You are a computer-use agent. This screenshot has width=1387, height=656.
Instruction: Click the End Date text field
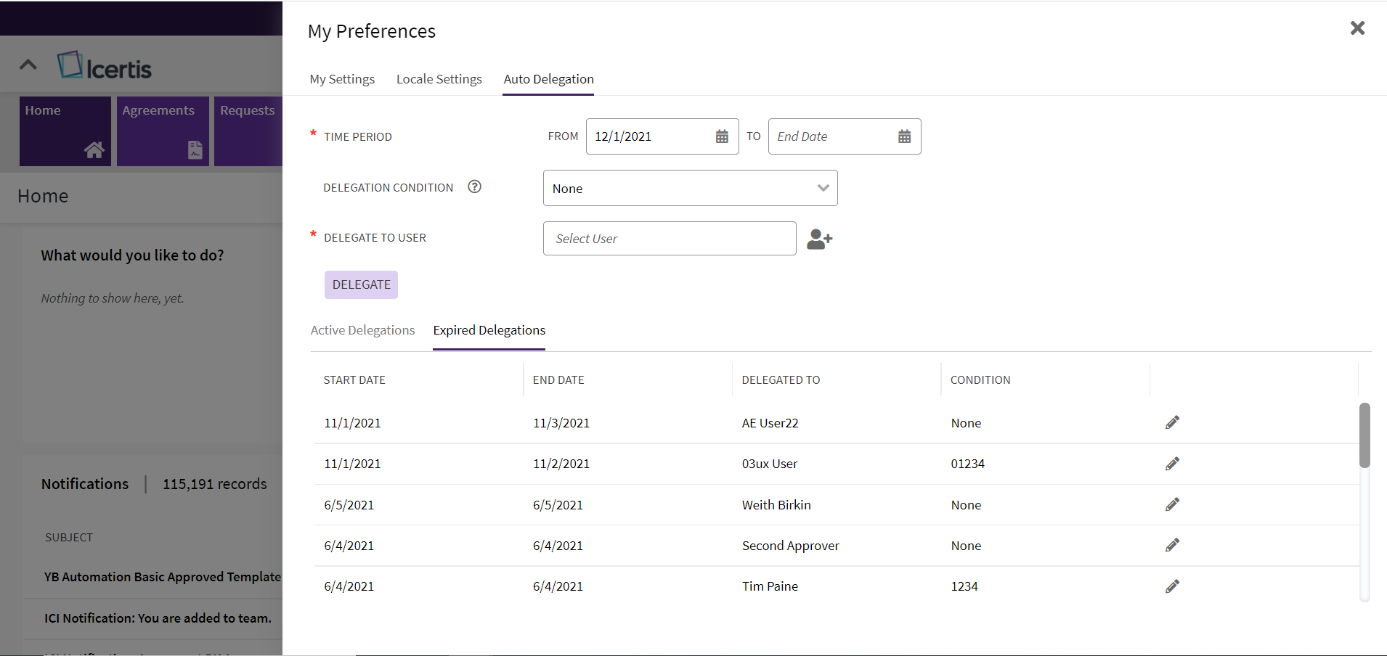click(831, 136)
